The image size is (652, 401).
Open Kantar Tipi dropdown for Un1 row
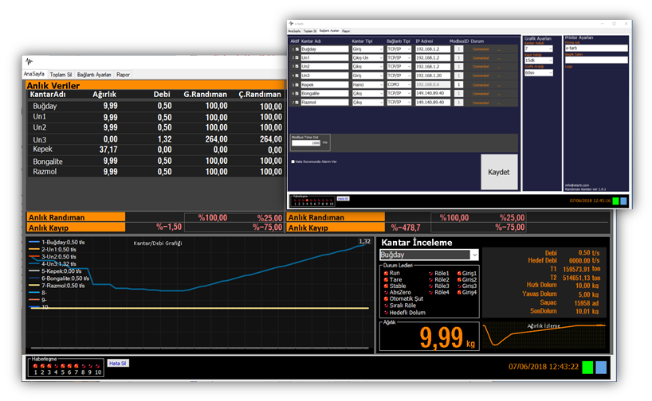pos(380,57)
